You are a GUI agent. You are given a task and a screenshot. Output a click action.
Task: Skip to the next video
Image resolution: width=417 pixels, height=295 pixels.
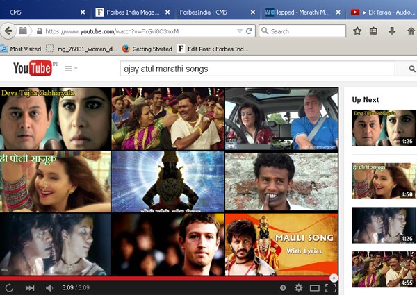(30, 287)
